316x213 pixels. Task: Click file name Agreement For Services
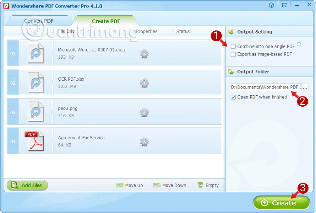pos(82,138)
